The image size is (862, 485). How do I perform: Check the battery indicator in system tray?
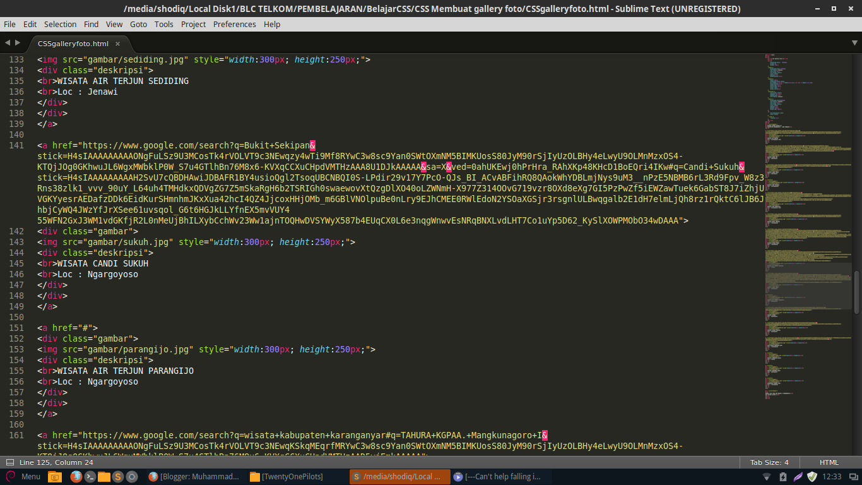(782, 476)
